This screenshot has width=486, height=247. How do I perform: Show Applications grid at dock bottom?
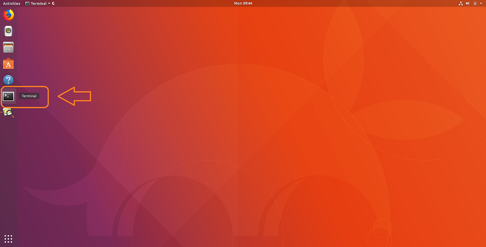[8, 238]
